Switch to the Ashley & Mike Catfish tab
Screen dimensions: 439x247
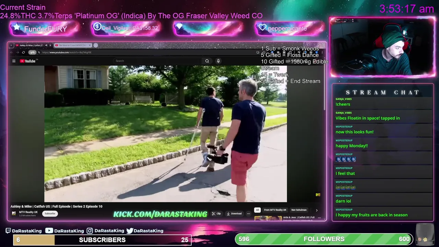point(31,45)
